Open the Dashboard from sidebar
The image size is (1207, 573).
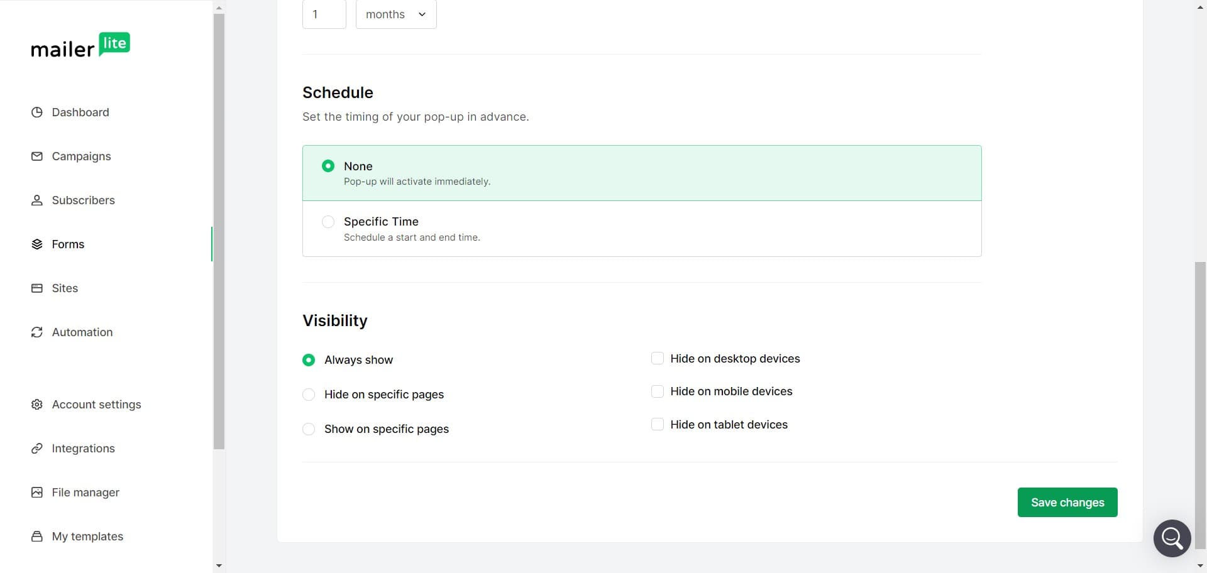click(x=80, y=112)
